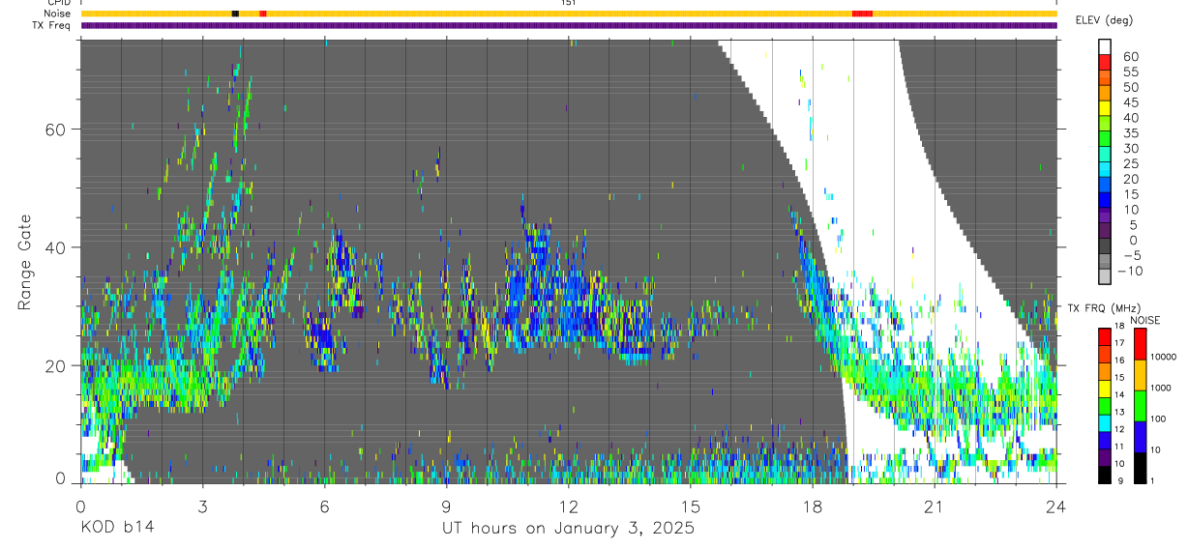Click the 6 tick on the UT hours axis
1188x548 pixels.
click(x=324, y=506)
